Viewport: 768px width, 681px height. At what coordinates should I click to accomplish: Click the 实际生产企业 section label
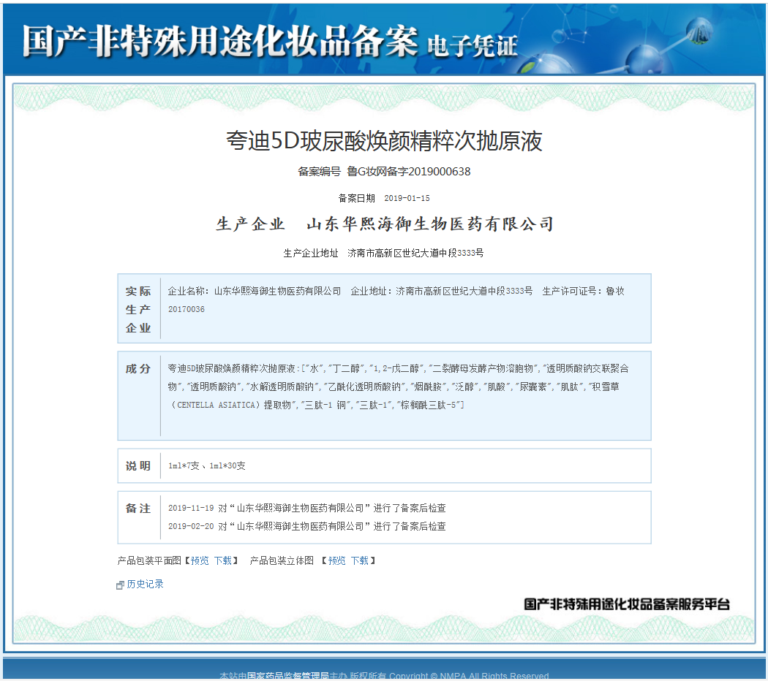point(138,309)
